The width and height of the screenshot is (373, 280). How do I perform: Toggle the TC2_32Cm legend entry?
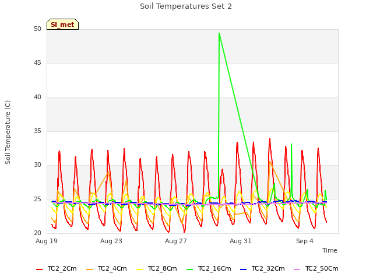tap(262, 269)
